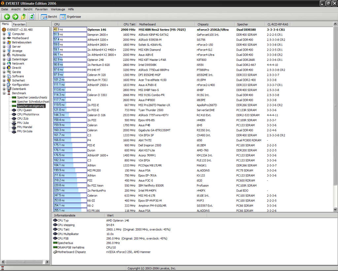
Task: Expand the Datenträger tree node
Action: click(4, 59)
